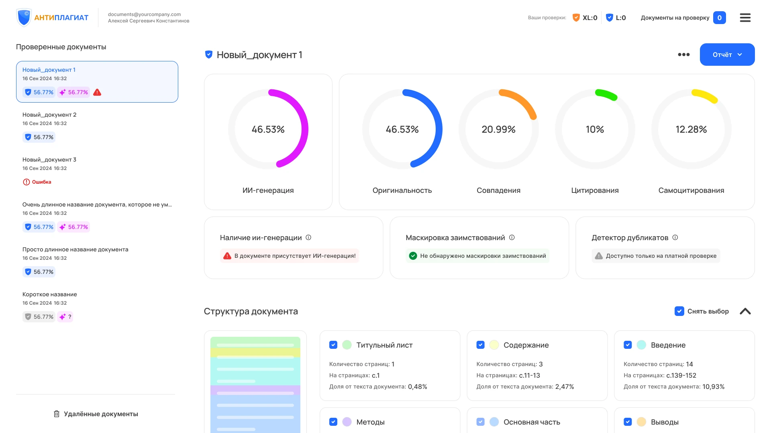Image resolution: width=771 pixels, height=433 pixels.
Task: Toggle the Основная часть checkbox
Action: click(480, 422)
